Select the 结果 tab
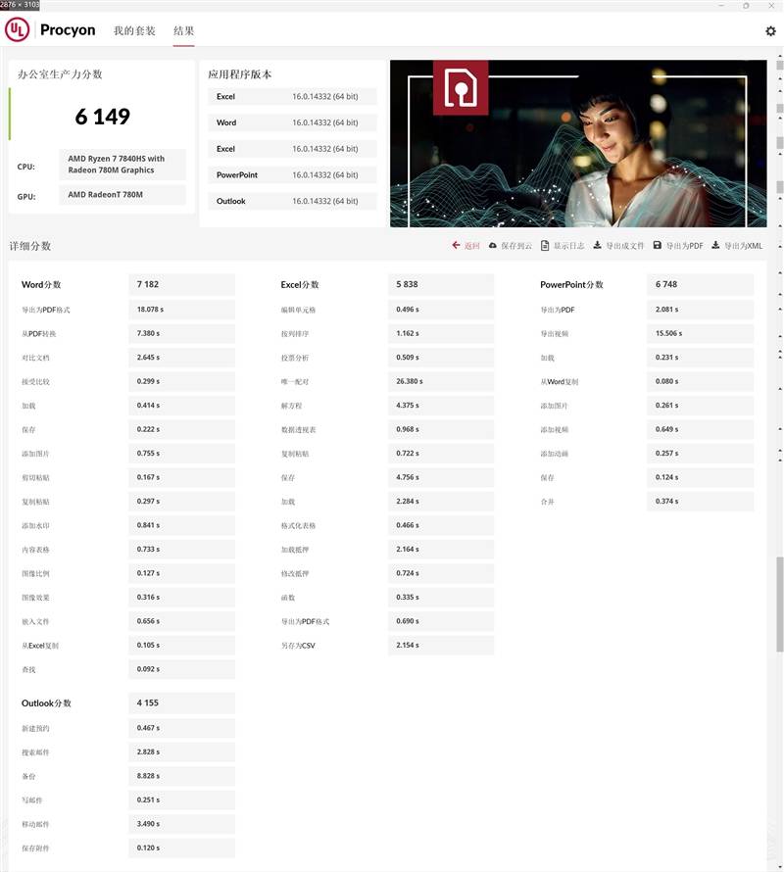Screen dimensions: 784x872 [183, 31]
